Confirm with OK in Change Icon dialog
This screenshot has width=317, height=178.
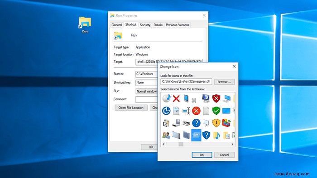point(202,155)
